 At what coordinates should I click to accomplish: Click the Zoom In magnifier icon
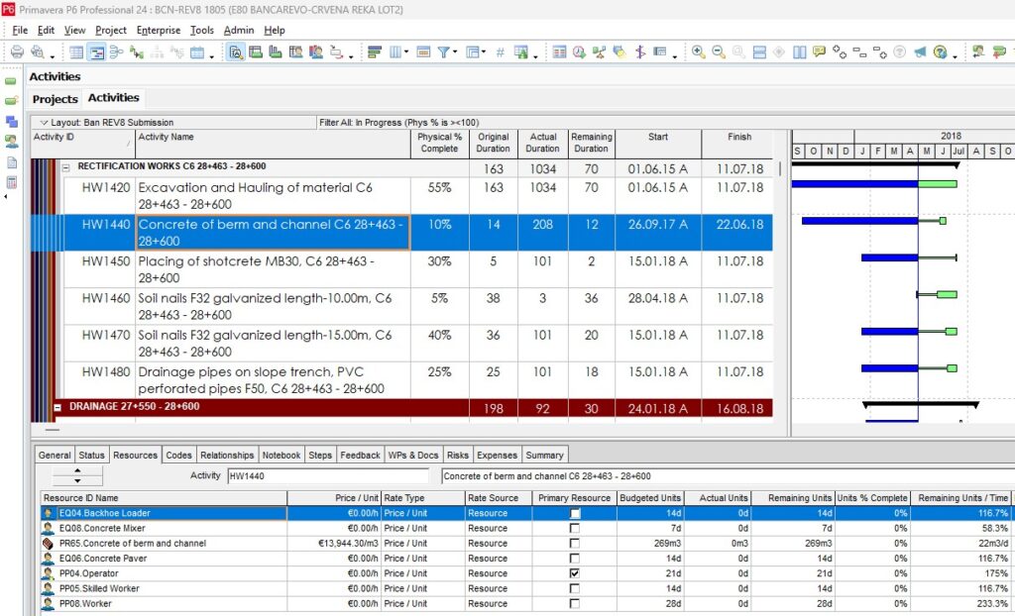coord(698,52)
